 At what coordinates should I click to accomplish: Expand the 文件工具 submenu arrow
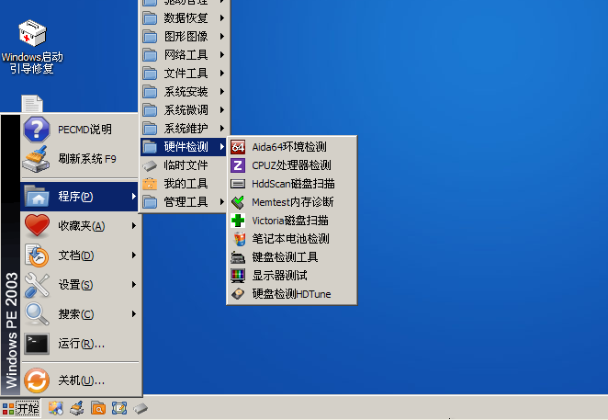(x=222, y=73)
